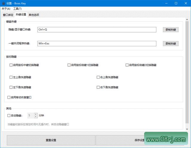Decrease auto-hide minutes with down arrow
Image resolution: width=191 pixels, height=148 pixels.
(36, 117)
